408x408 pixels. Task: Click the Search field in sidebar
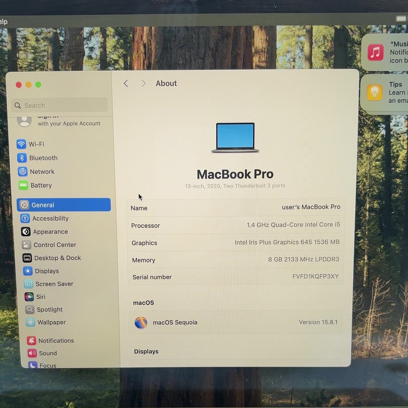pos(60,105)
